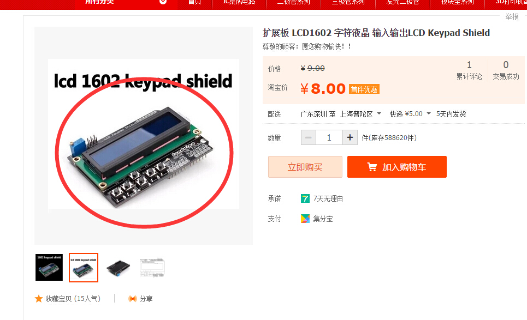The width and height of the screenshot is (527, 320).
Task: Decrease quantity with the minus stepper
Action: [x=308, y=137]
